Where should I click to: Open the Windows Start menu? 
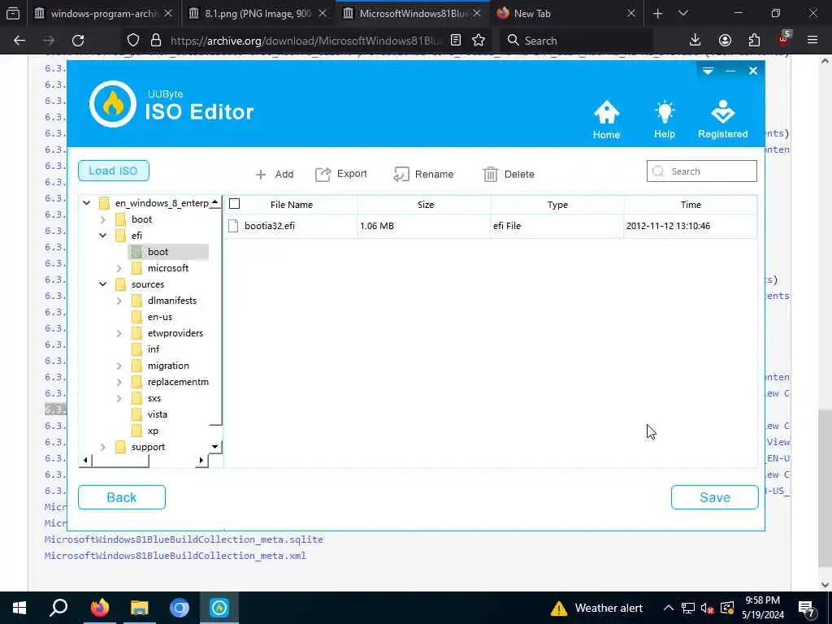[x=19, y=608]
